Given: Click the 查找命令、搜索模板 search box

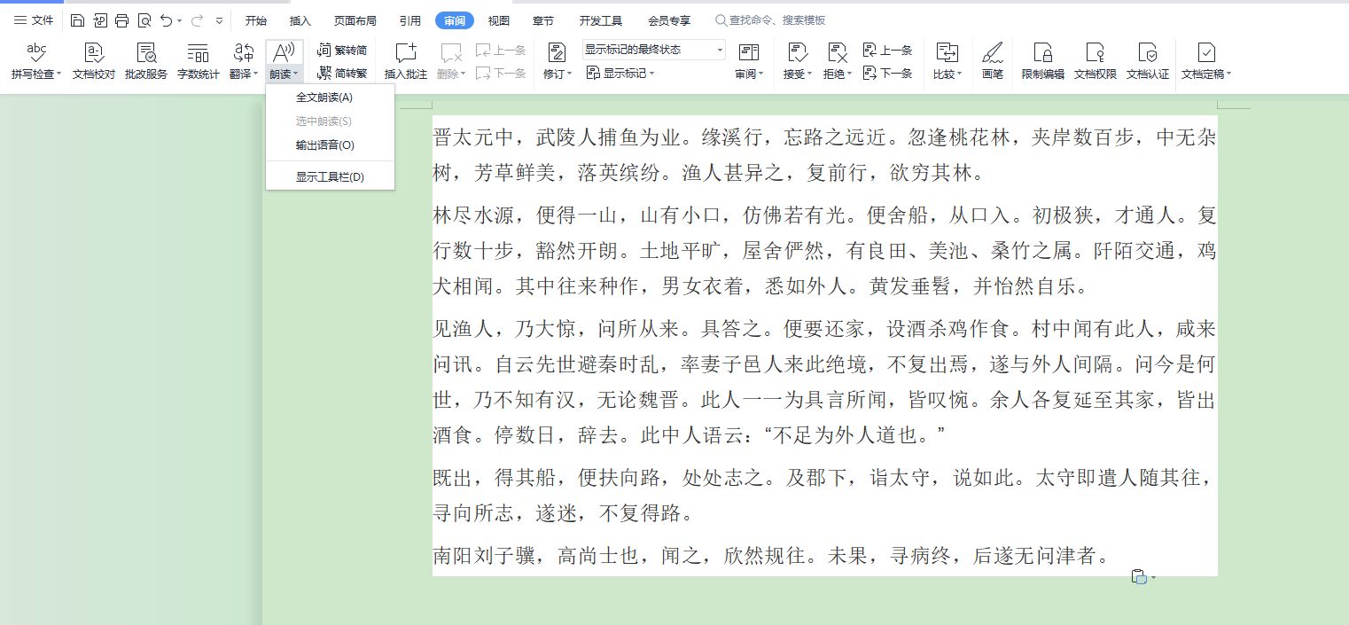Looking at the screenshot, I should pos(771,20).
